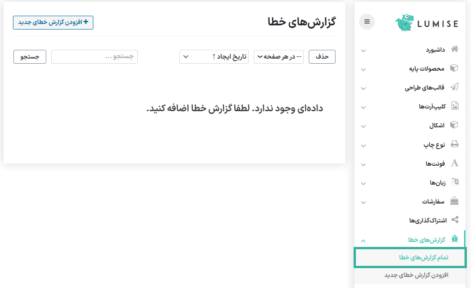Click the کلیپ‌آرت‌ها image icon
This screenshot has height=288, width=471.
tap(455, 106)
